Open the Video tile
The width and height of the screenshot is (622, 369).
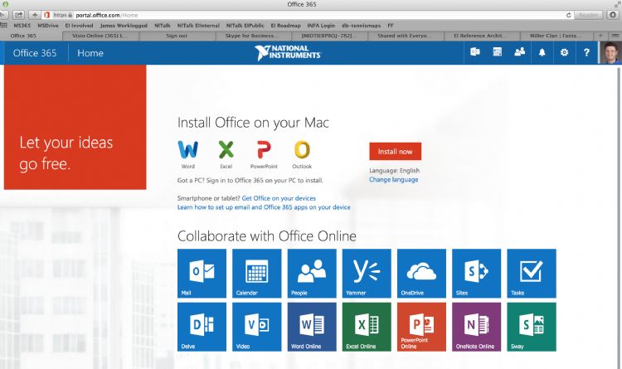pyautogui.click(x=256, y=327)
